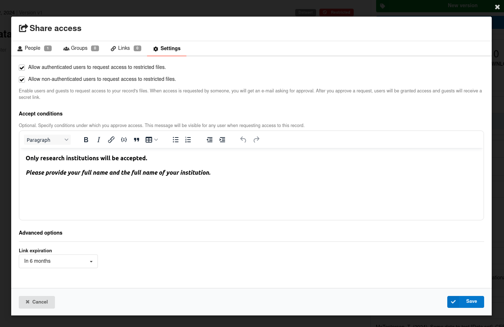Apply bold formatting in editor toolbar
This screenshot has height=327, width=504.
point(86,140)
